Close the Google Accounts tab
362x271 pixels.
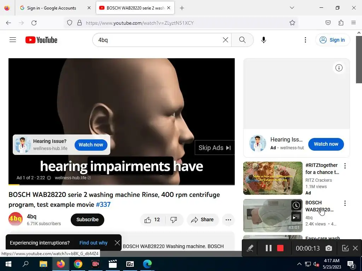89,8
